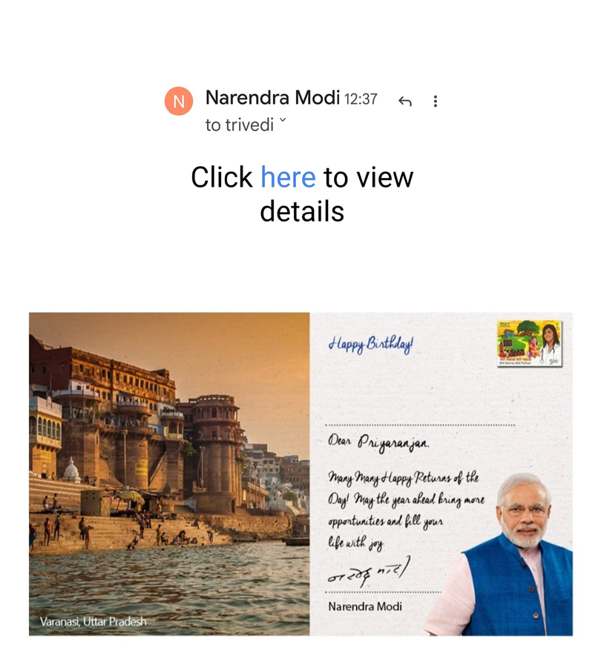Viewport: 601px width, 662px height.
Task: Tap the "Varanasi, Uttar Pradesh" caption
Action: tap(93, 621)
